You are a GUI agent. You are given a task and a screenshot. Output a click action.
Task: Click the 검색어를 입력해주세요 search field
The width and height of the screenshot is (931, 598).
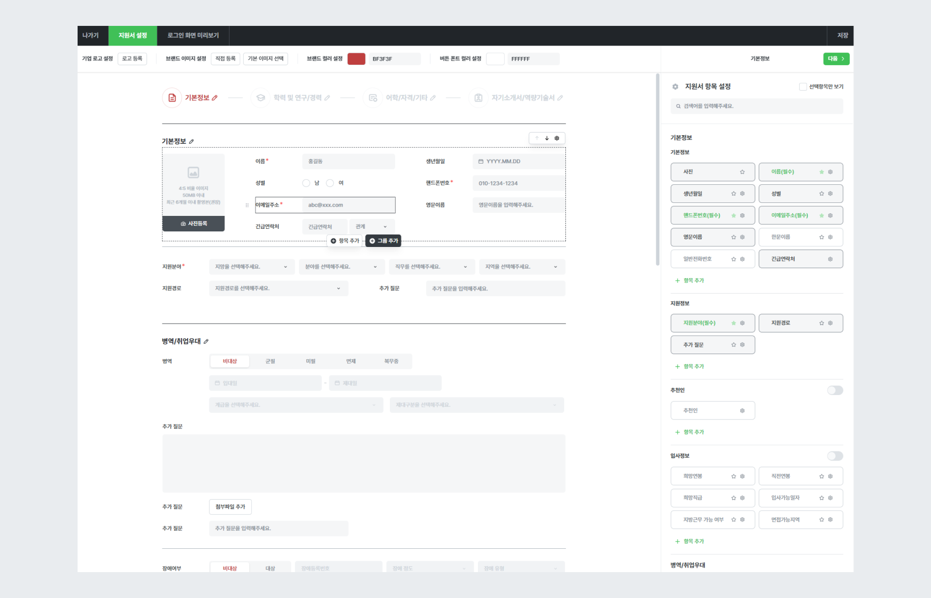coord(757,106)
